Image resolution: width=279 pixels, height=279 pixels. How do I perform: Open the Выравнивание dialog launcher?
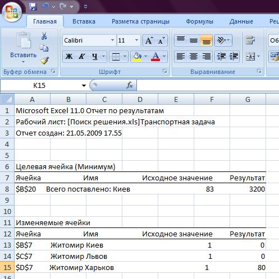pyautogui.click(x=259, y=71)
